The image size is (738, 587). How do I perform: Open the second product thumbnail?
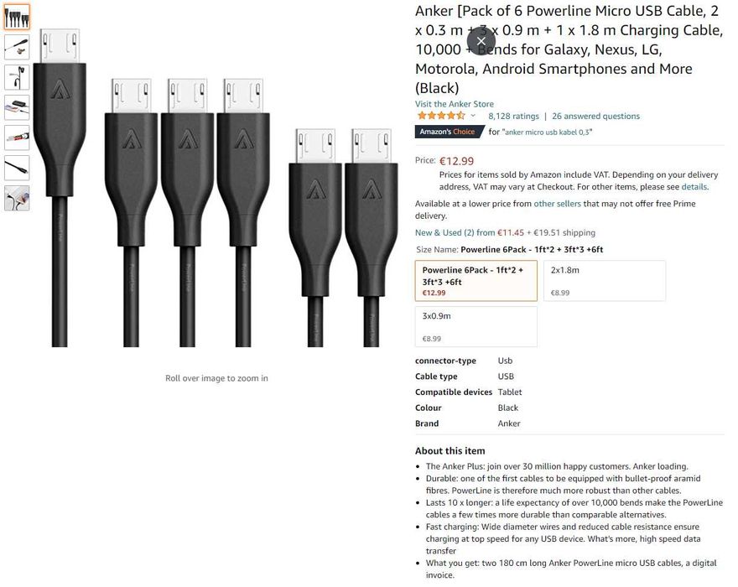[x=17, y=47]
